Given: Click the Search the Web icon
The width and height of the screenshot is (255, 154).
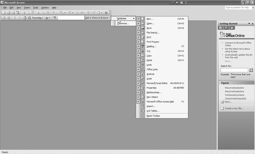Looking at the screenshot, I should (x=29, y=18).
